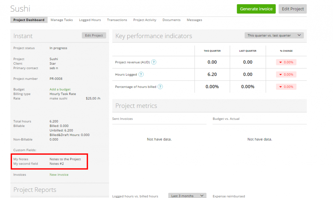
Task: Click the New invoice link
Action: click(x=59, y=174)
